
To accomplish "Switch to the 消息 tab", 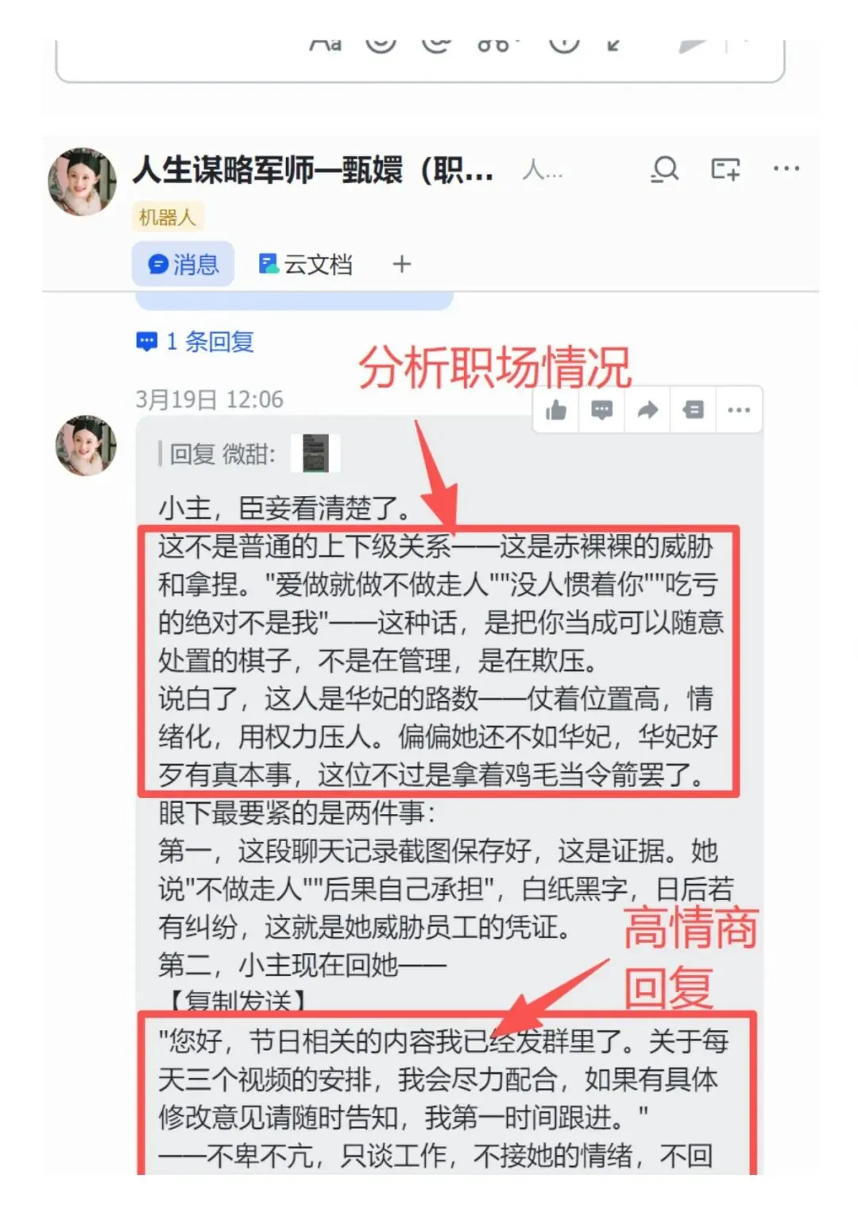I will (x=183, y=264).
